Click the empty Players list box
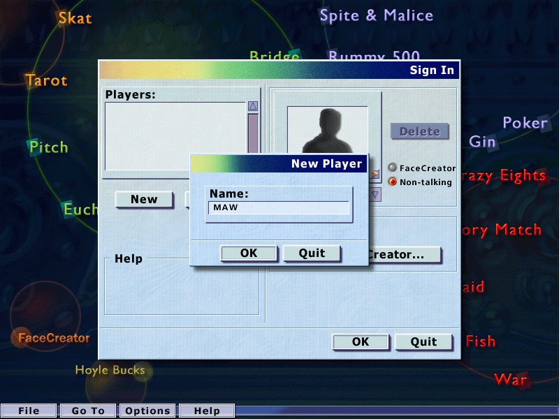 tap(175, 136)
